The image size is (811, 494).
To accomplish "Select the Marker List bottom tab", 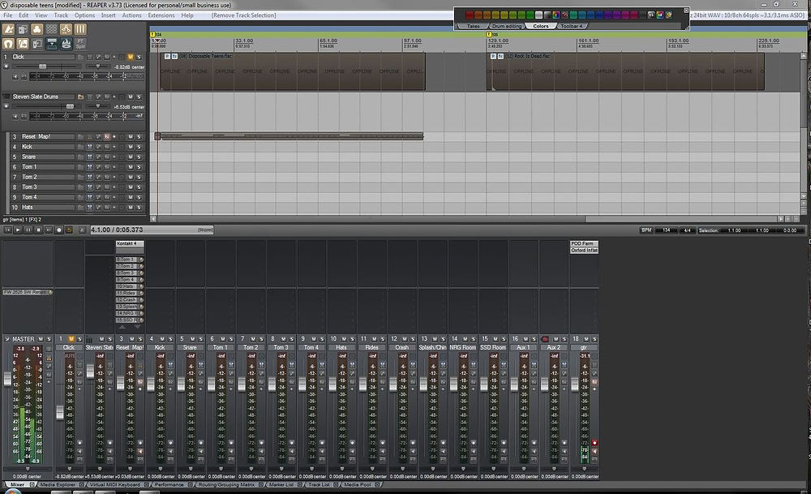I will coord(281,485).
